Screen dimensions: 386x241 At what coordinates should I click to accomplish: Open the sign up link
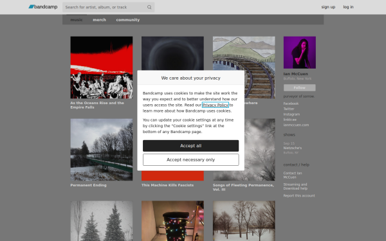(328, 7)
